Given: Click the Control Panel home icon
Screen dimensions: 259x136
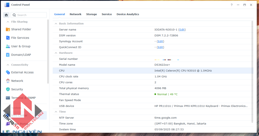Looking at the screenshot, I should (x=6, y=15).
